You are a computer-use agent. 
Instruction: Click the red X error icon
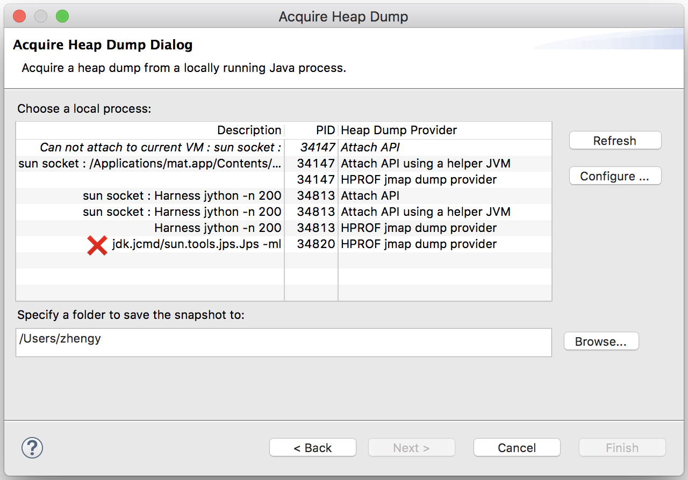97,245
